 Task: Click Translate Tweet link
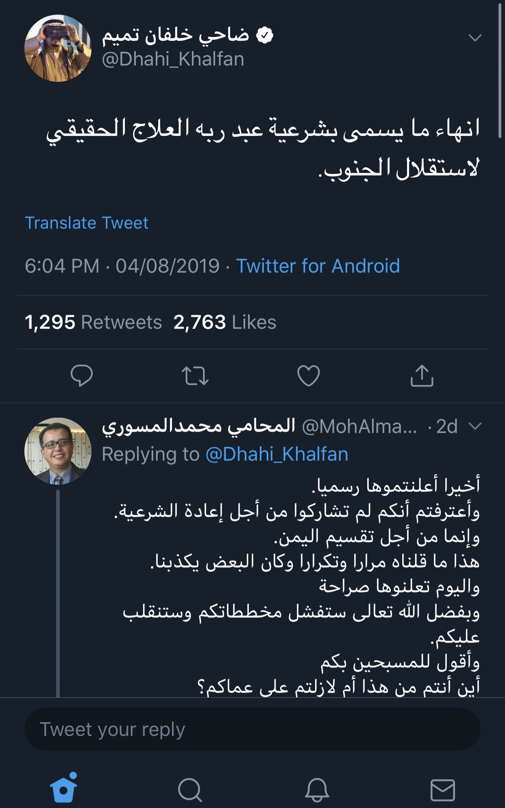click(x=87, y=223)
